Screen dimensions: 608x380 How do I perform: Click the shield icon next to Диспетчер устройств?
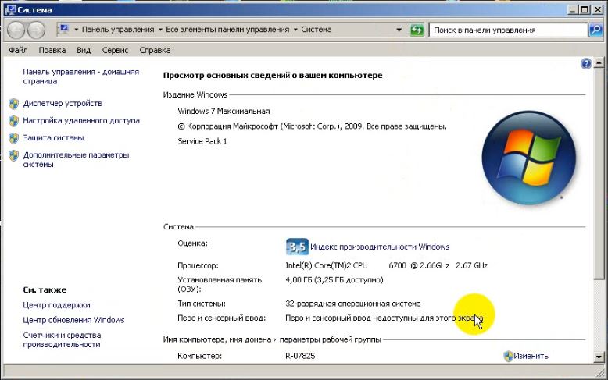13,103
